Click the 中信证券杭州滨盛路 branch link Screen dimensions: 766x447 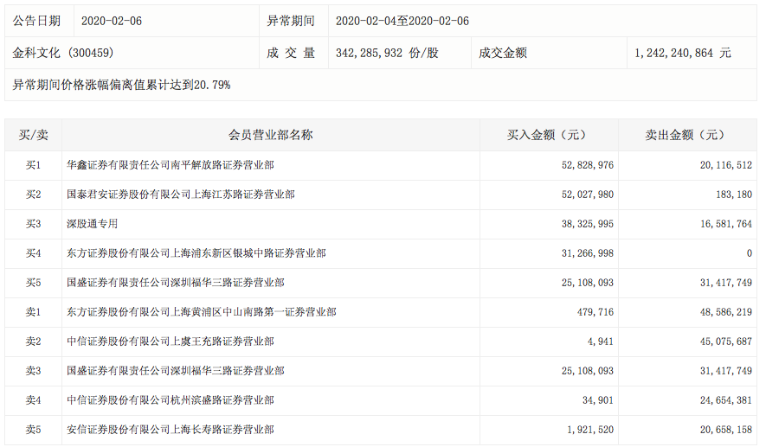point(171,400)
